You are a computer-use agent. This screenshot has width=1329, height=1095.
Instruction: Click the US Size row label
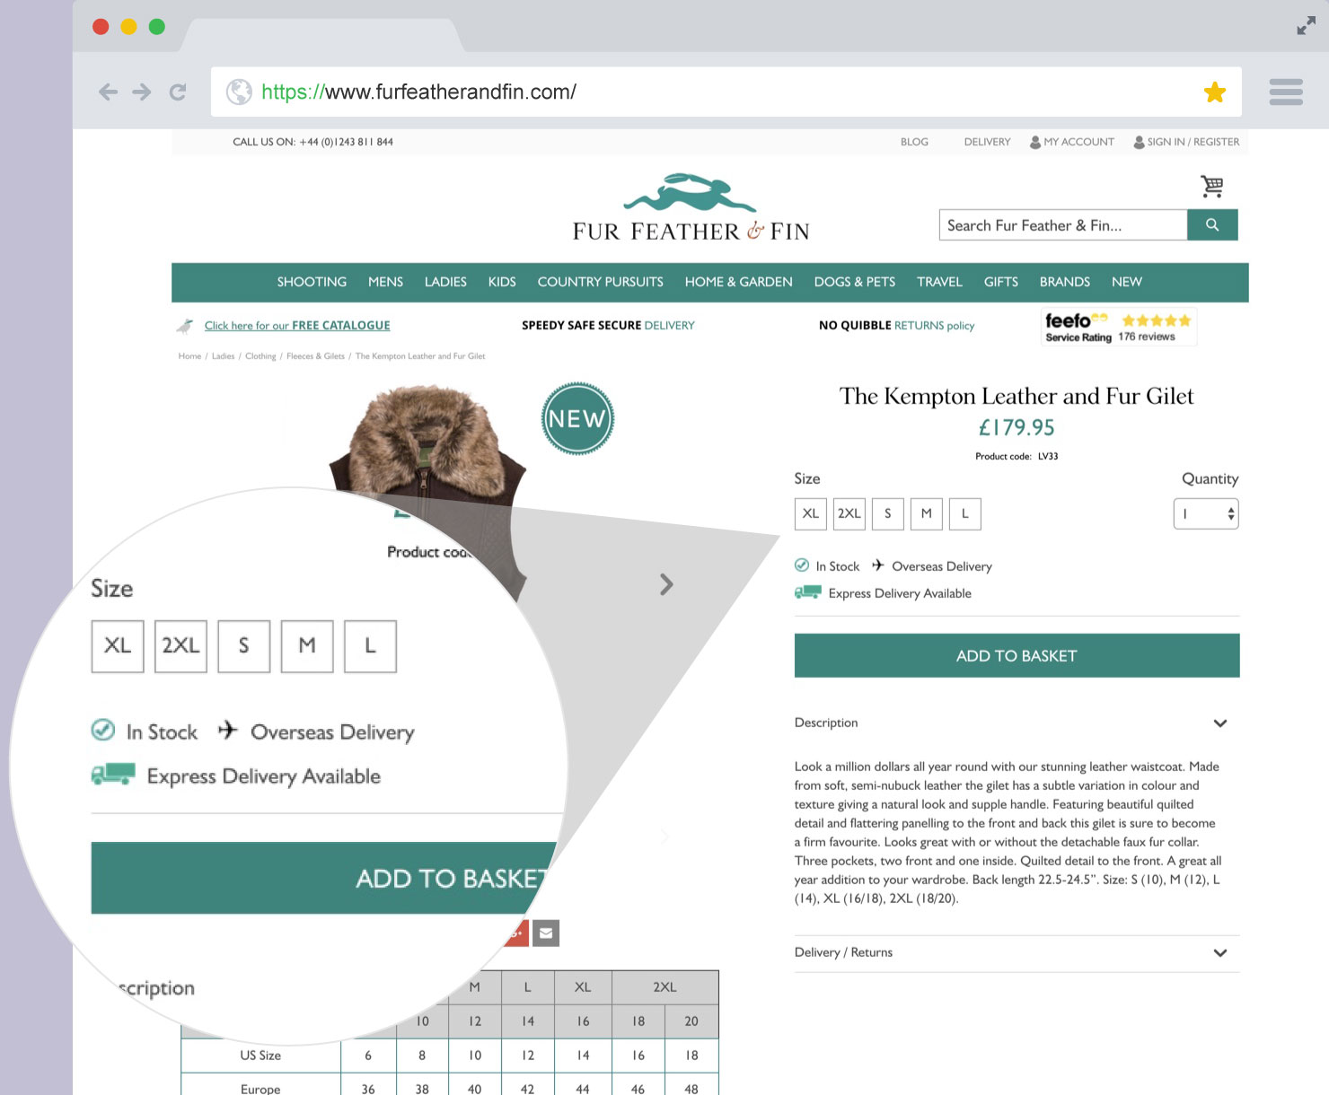[x=260, y=1056]
